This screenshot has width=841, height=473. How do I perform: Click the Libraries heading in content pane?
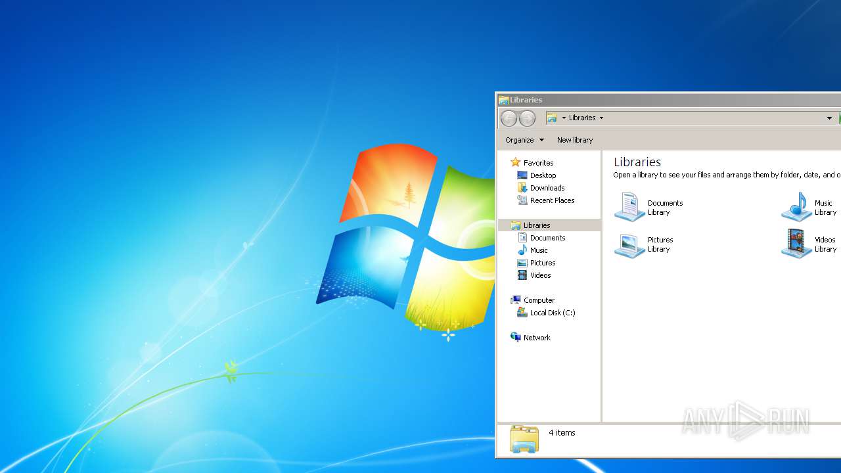637,162
